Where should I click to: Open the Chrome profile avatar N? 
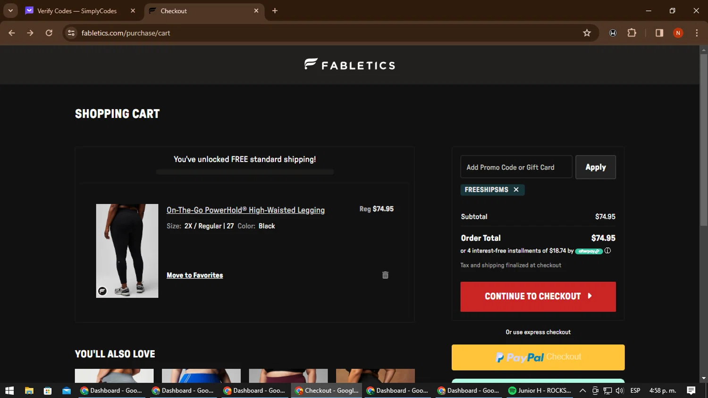(x=678, y=33)
